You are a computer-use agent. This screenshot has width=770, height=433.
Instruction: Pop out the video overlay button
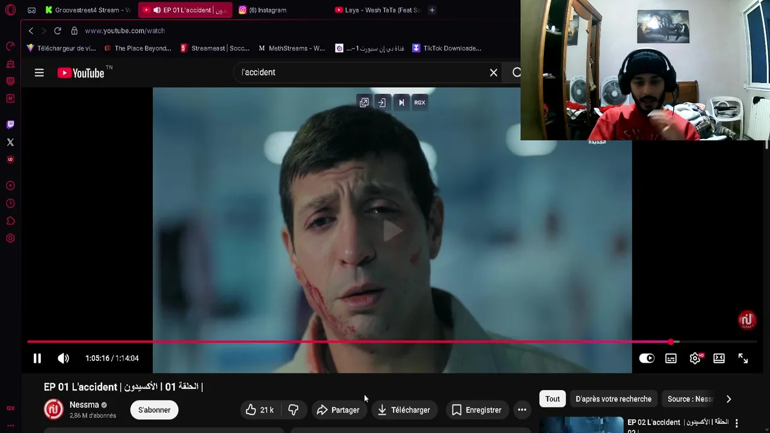(x=364, y=102)
